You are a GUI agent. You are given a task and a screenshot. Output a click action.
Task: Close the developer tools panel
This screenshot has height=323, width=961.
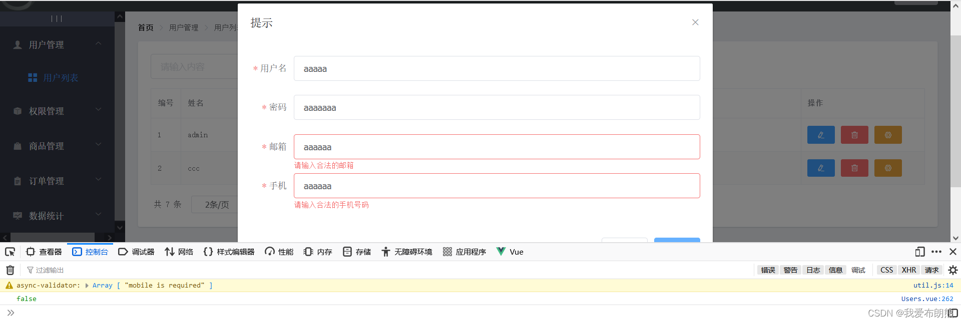[953, 252]
